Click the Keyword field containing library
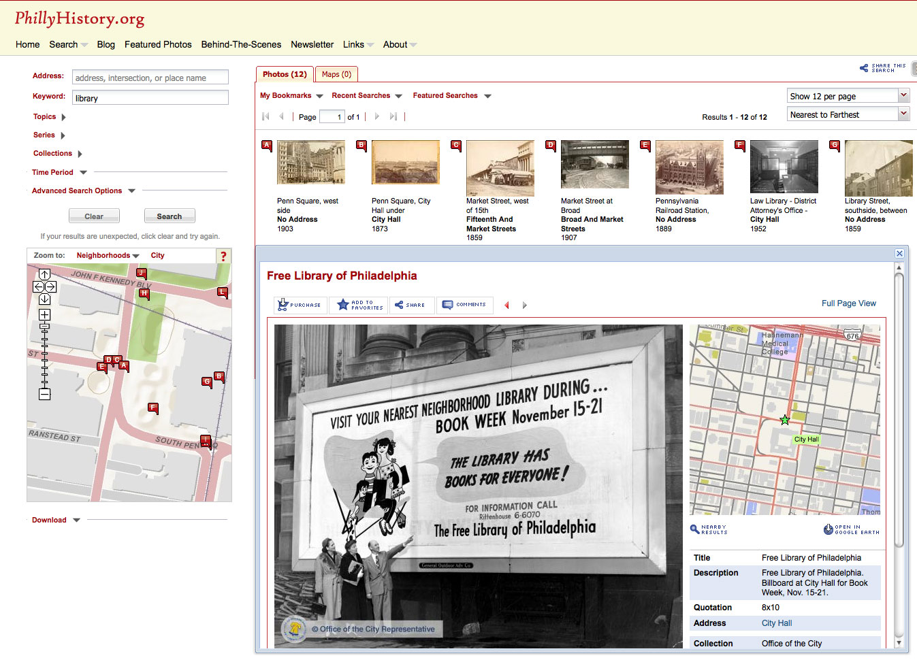This screenshot has width=917, height=662. click(150, 97)
